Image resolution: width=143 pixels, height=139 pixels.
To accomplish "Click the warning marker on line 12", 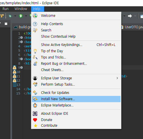I will [x=15, y=80].
